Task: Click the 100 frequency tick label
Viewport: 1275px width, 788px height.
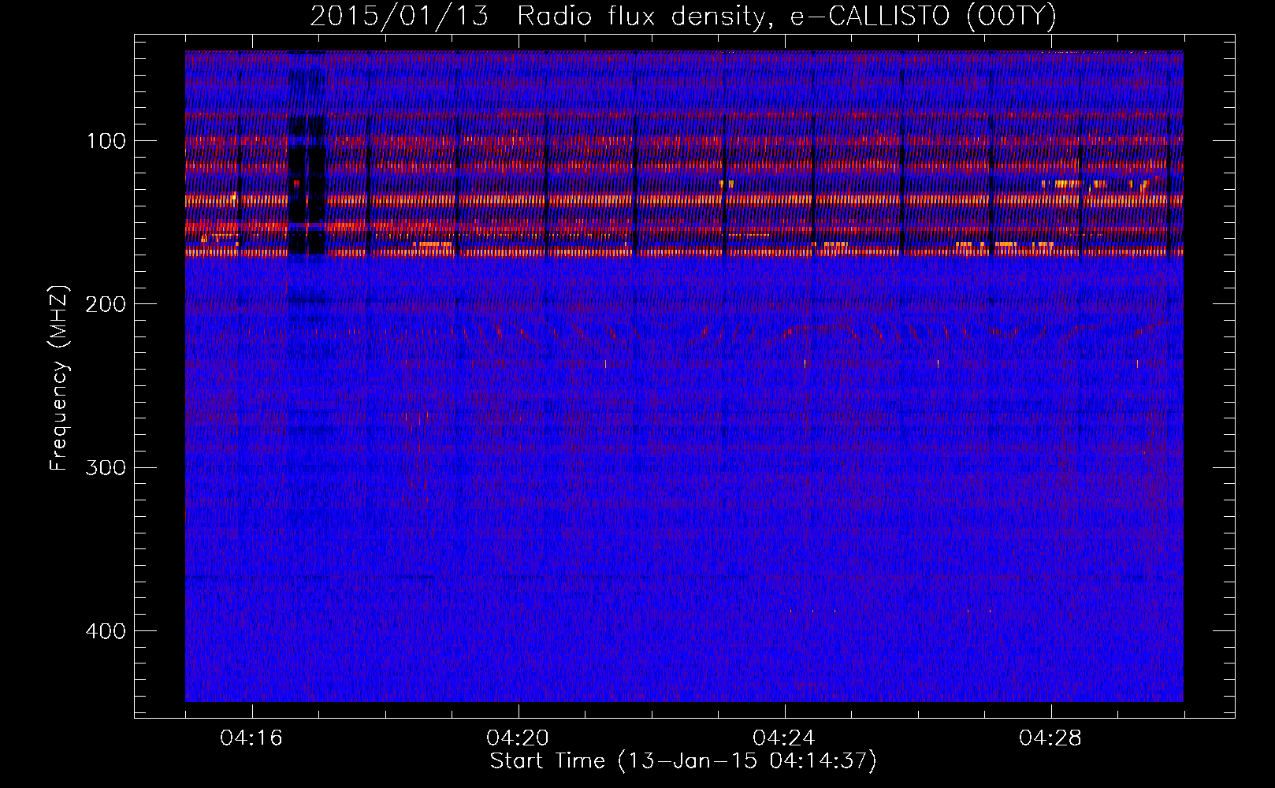Action: (106, 141)
